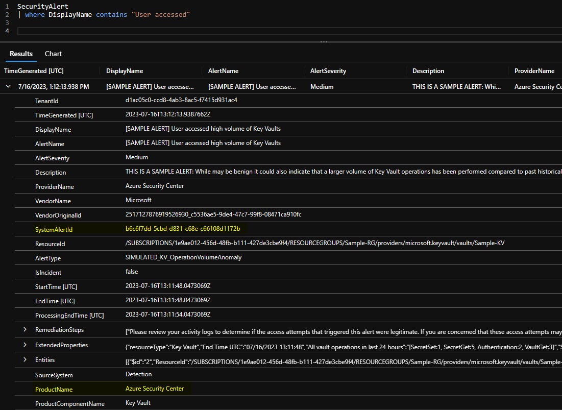Sort by ProviderName column header
Viewport: 562px width, 410px height.
point(534,71)
